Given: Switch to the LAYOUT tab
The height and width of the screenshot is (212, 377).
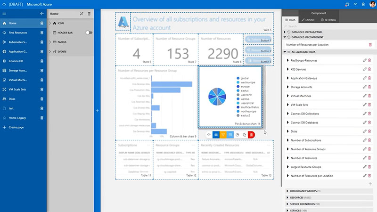Looking at the screenshot, I should (308, 20).
